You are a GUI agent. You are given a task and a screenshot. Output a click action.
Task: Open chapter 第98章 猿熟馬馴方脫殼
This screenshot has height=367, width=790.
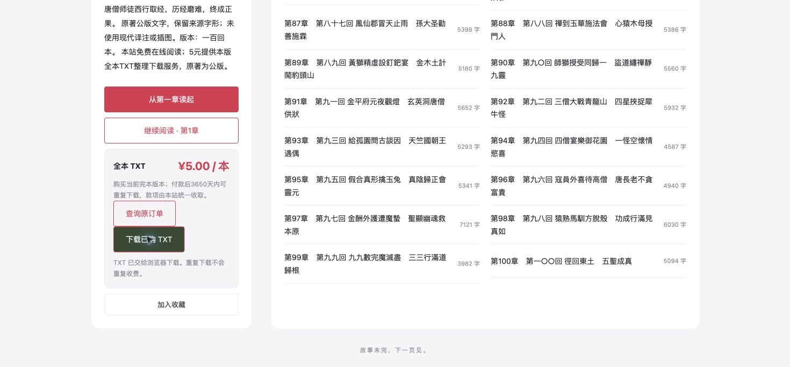pos(588,225)
